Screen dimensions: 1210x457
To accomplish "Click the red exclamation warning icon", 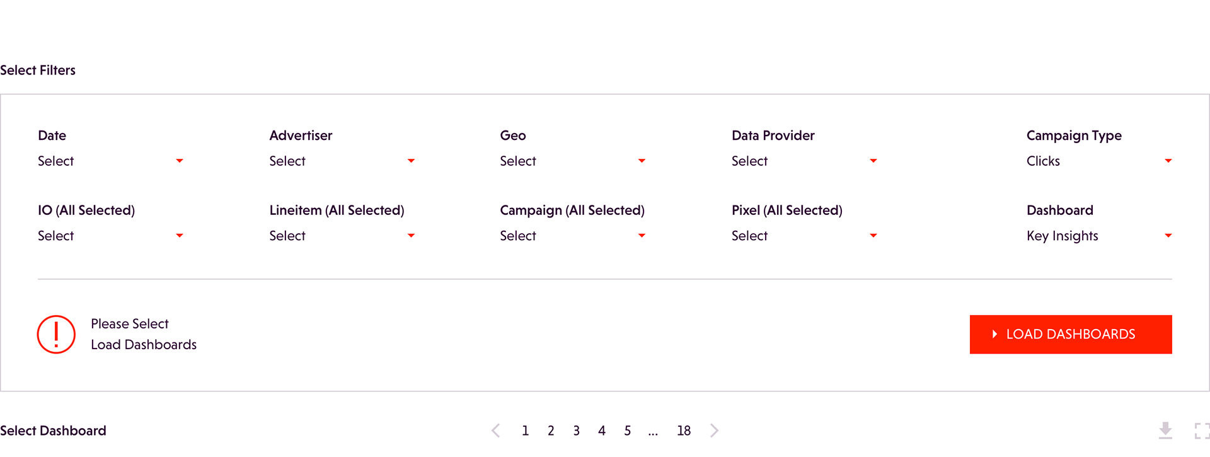I will click(x=56, y=334).
